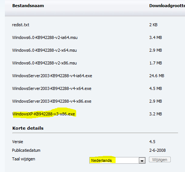Click the Wijzigen button
Image resolution: width=185 pixels, height=172 pixels.
point(160,160)
